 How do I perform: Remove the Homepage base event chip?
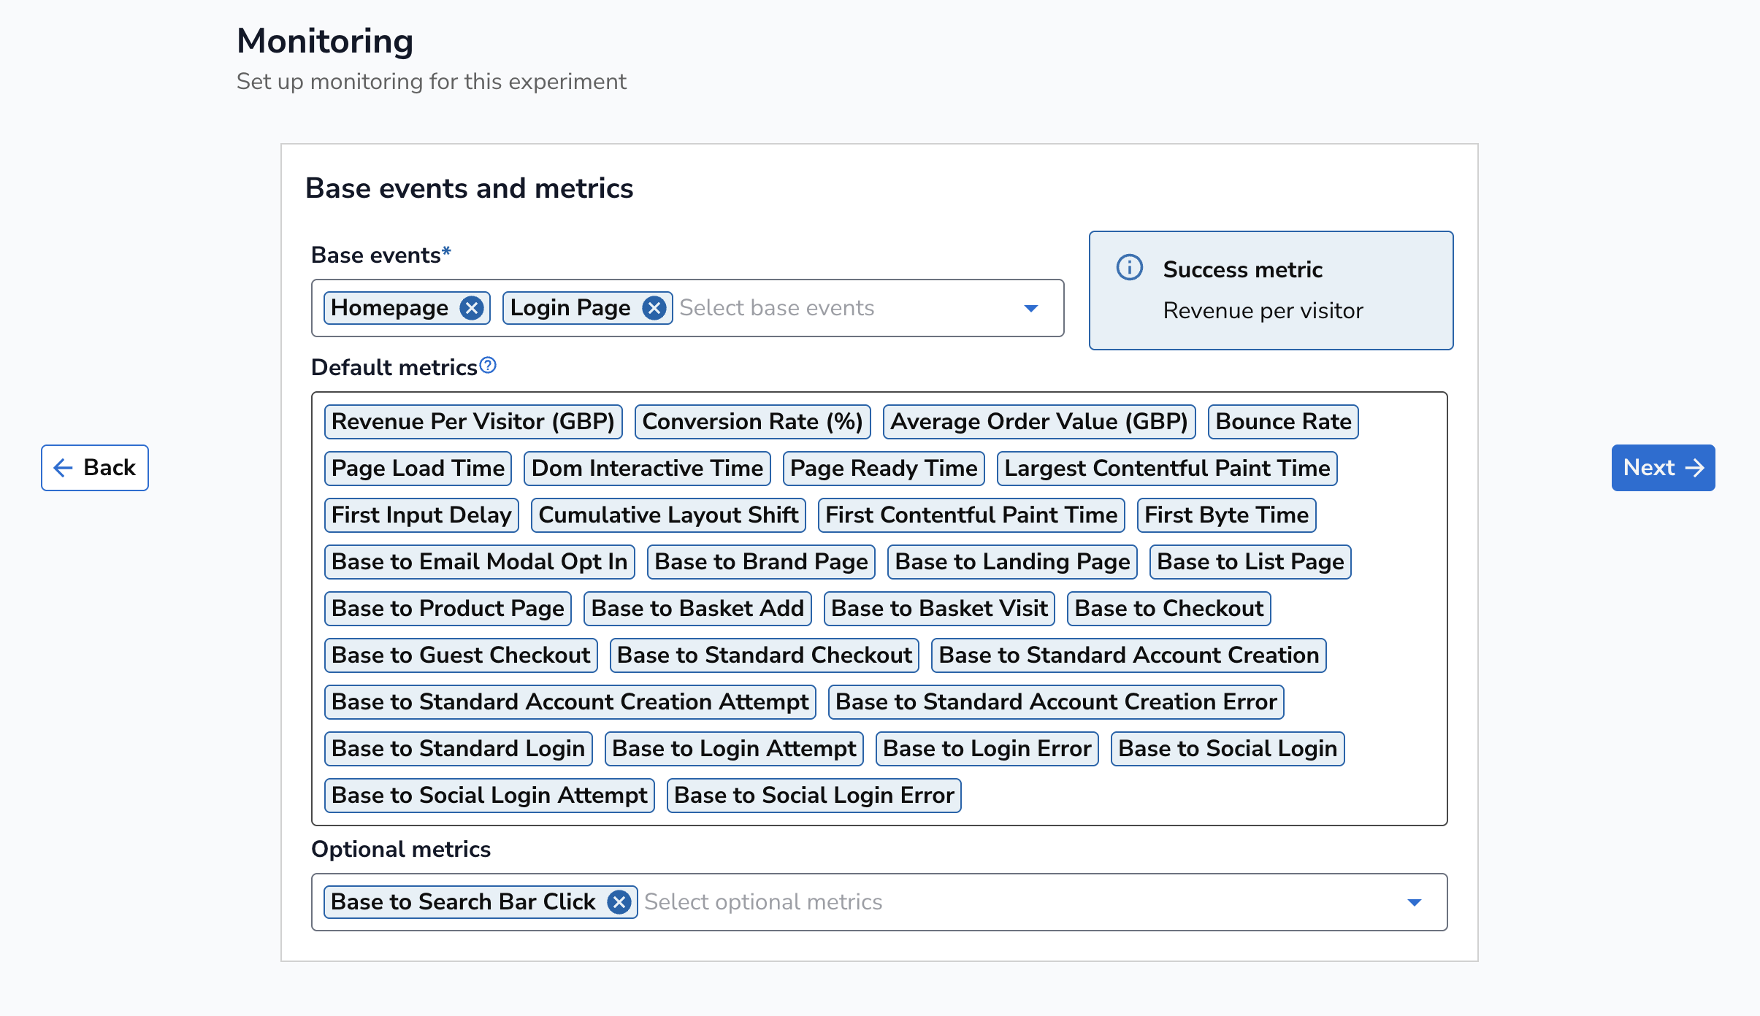click(x=472, y=308)
